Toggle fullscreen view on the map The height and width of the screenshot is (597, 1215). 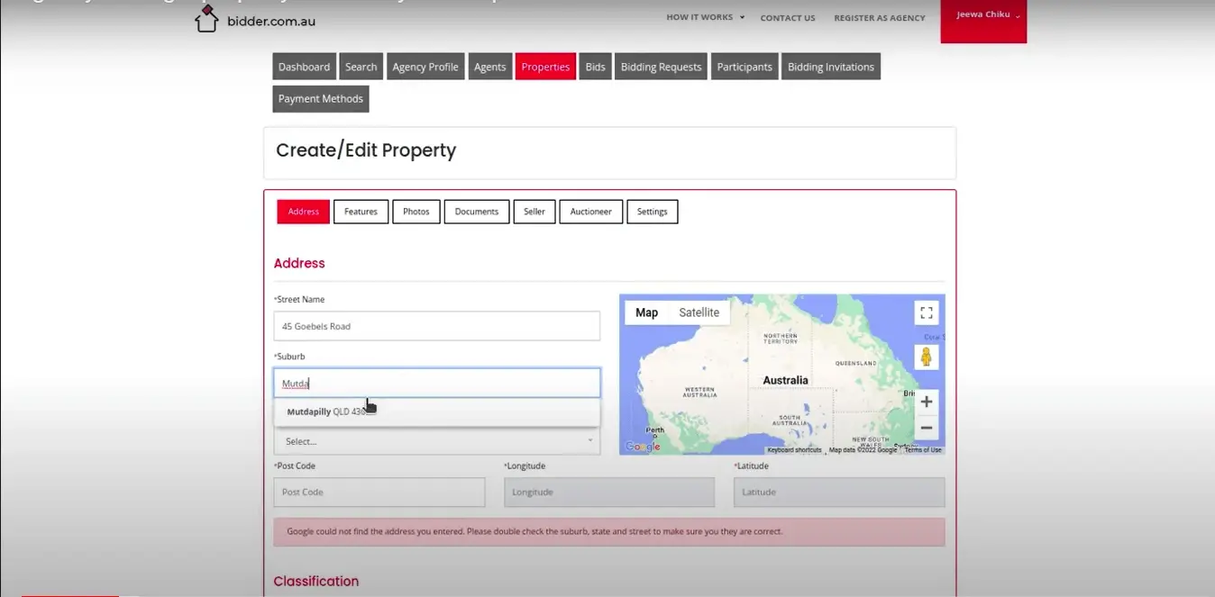tap(926, 312)
